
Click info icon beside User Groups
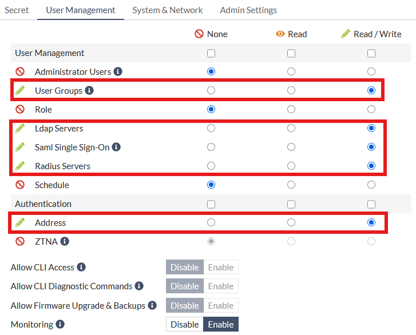tap(89, 90)
